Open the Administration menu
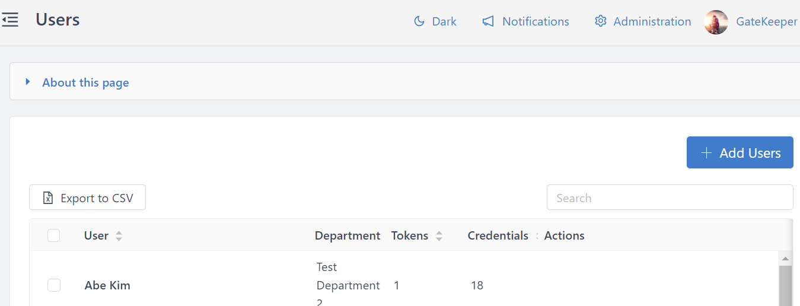The width and height of the screenshot is (800, 306). click(x=652, y=21)
